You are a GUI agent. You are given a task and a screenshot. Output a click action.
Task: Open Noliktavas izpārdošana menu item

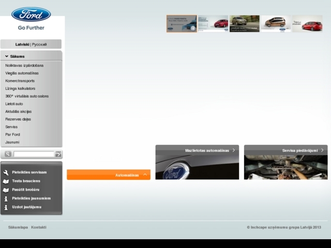click(24, 66)
